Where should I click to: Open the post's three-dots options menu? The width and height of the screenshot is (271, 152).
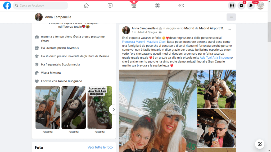pos(229,30)
